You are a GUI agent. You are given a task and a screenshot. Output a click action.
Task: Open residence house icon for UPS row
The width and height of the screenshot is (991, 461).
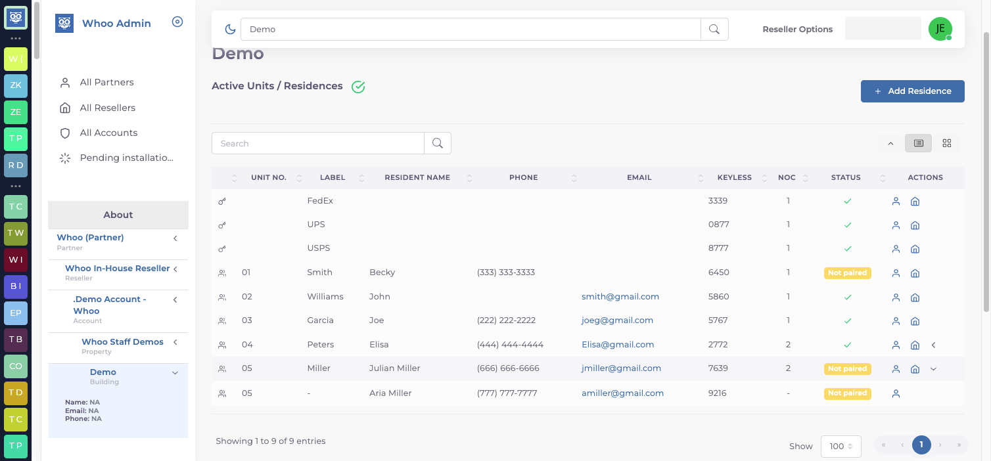point(915,225)
